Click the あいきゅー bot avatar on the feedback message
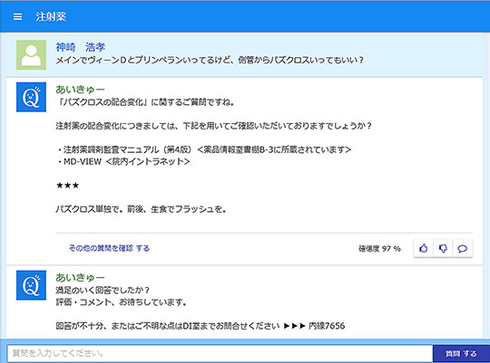Viewport: 490px width, 363px height. 31,285
